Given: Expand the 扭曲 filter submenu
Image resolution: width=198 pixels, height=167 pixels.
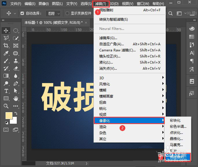Looking at the screenshot, I should click(130, 102).
